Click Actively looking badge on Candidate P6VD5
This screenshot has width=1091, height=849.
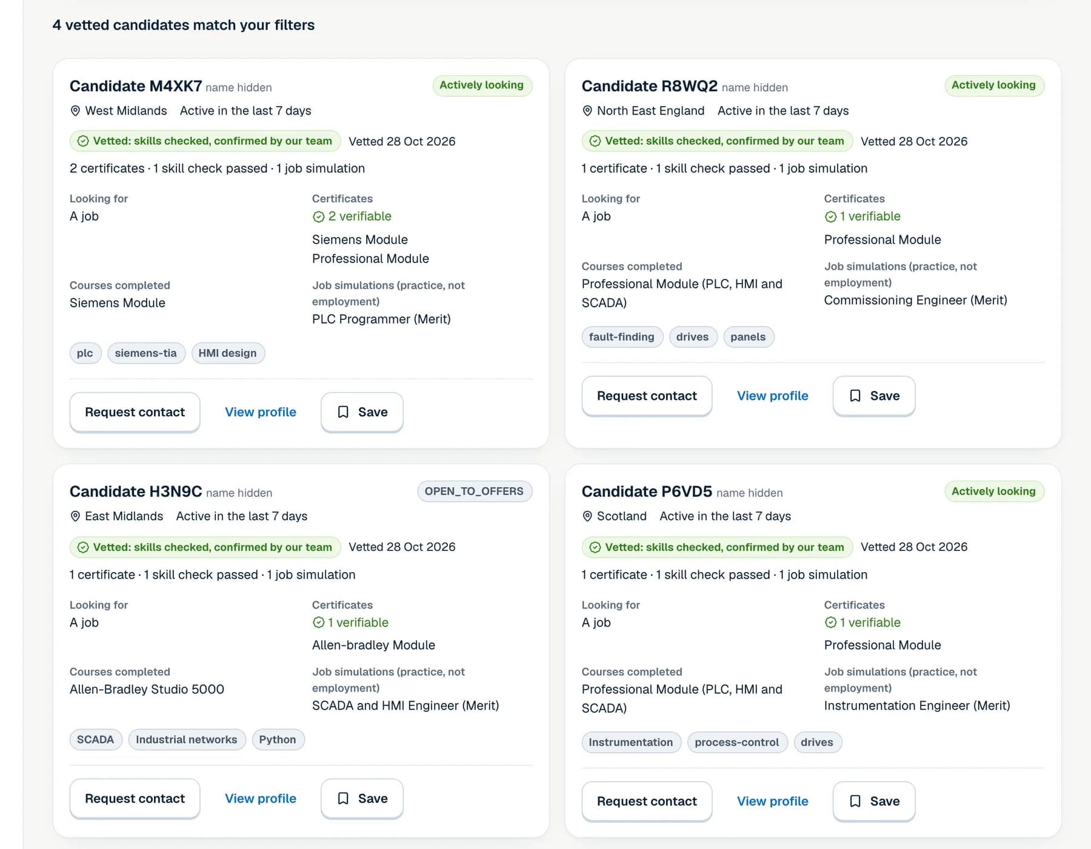(x=994, y=491)
